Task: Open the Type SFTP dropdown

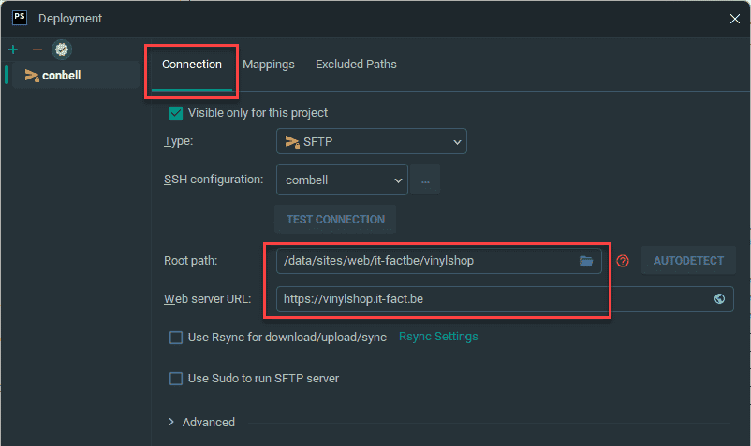Action: coord(372,141)
